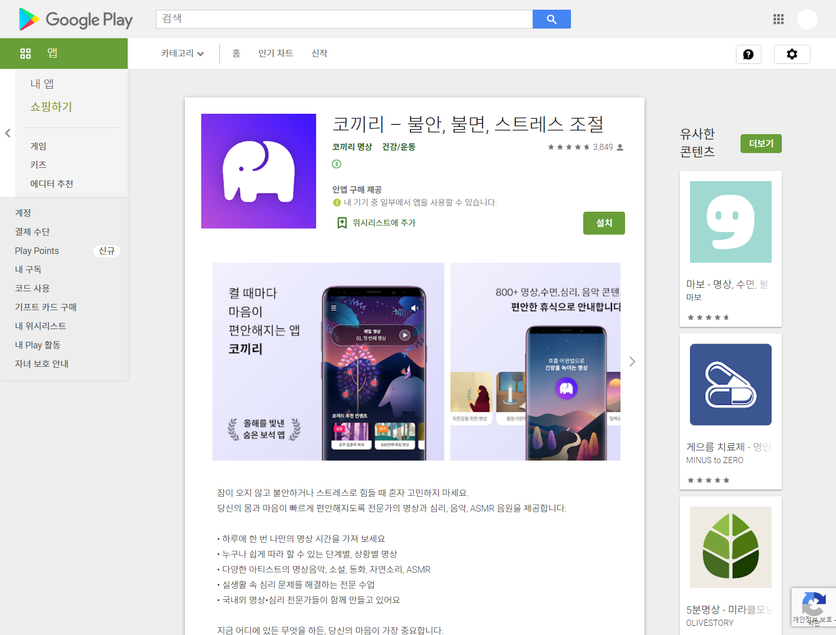
Task: Click the green 설치 install button
Action: tap(604, 223)
